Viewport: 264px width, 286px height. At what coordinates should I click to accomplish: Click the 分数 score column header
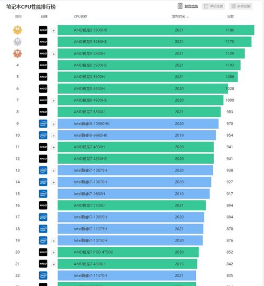coord(230,16)
